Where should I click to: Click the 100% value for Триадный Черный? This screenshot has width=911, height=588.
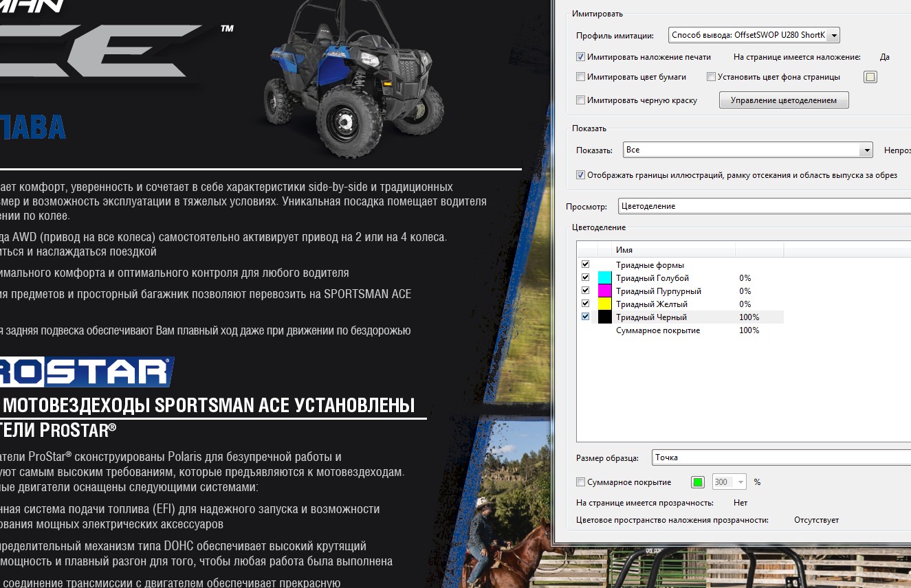(749, 317)
